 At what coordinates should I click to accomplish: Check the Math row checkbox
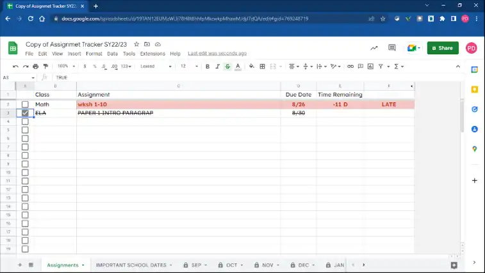click(25, 104)
